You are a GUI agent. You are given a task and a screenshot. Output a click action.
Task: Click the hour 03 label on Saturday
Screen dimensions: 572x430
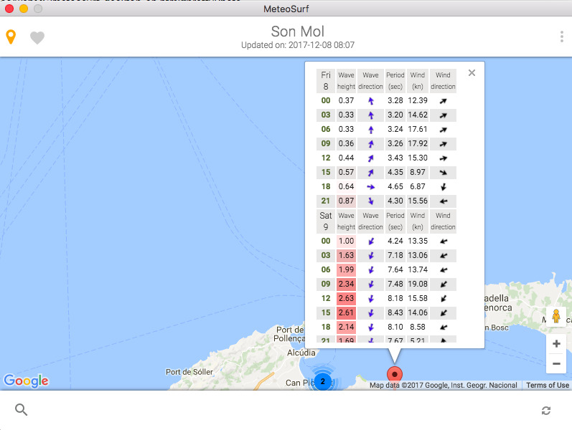(325, 255)
